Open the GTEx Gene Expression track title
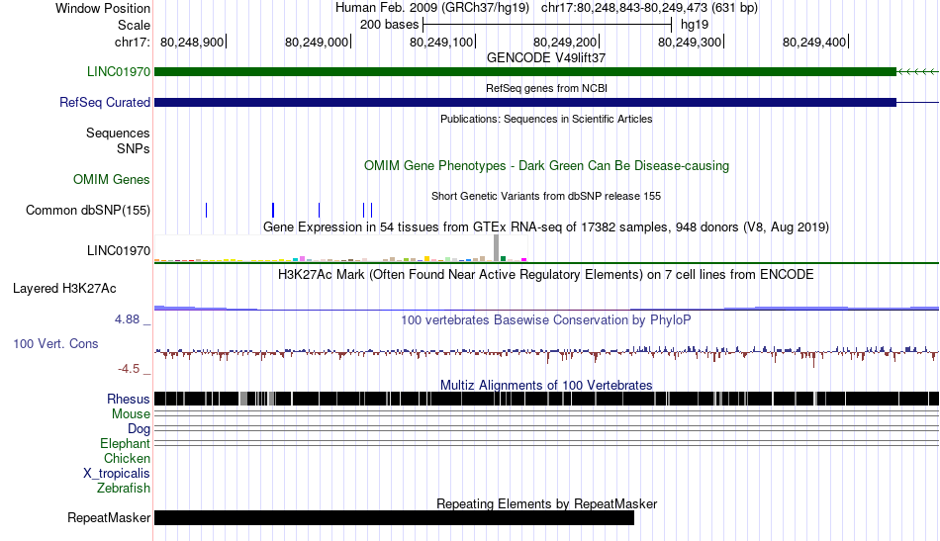Screen dimensions: 940x541 (x=546, y=227)
